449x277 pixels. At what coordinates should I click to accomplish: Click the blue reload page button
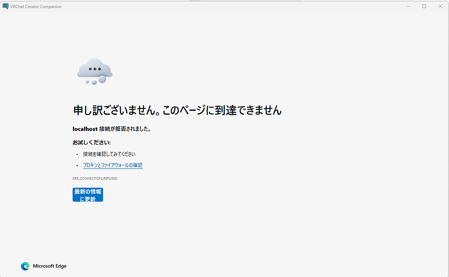[88, 195]
